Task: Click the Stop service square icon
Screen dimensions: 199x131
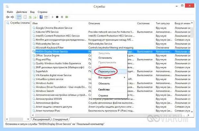Action: (x=57, y=17)
